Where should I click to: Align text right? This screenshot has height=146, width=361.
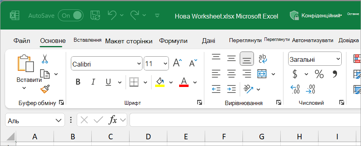[247, 74]
